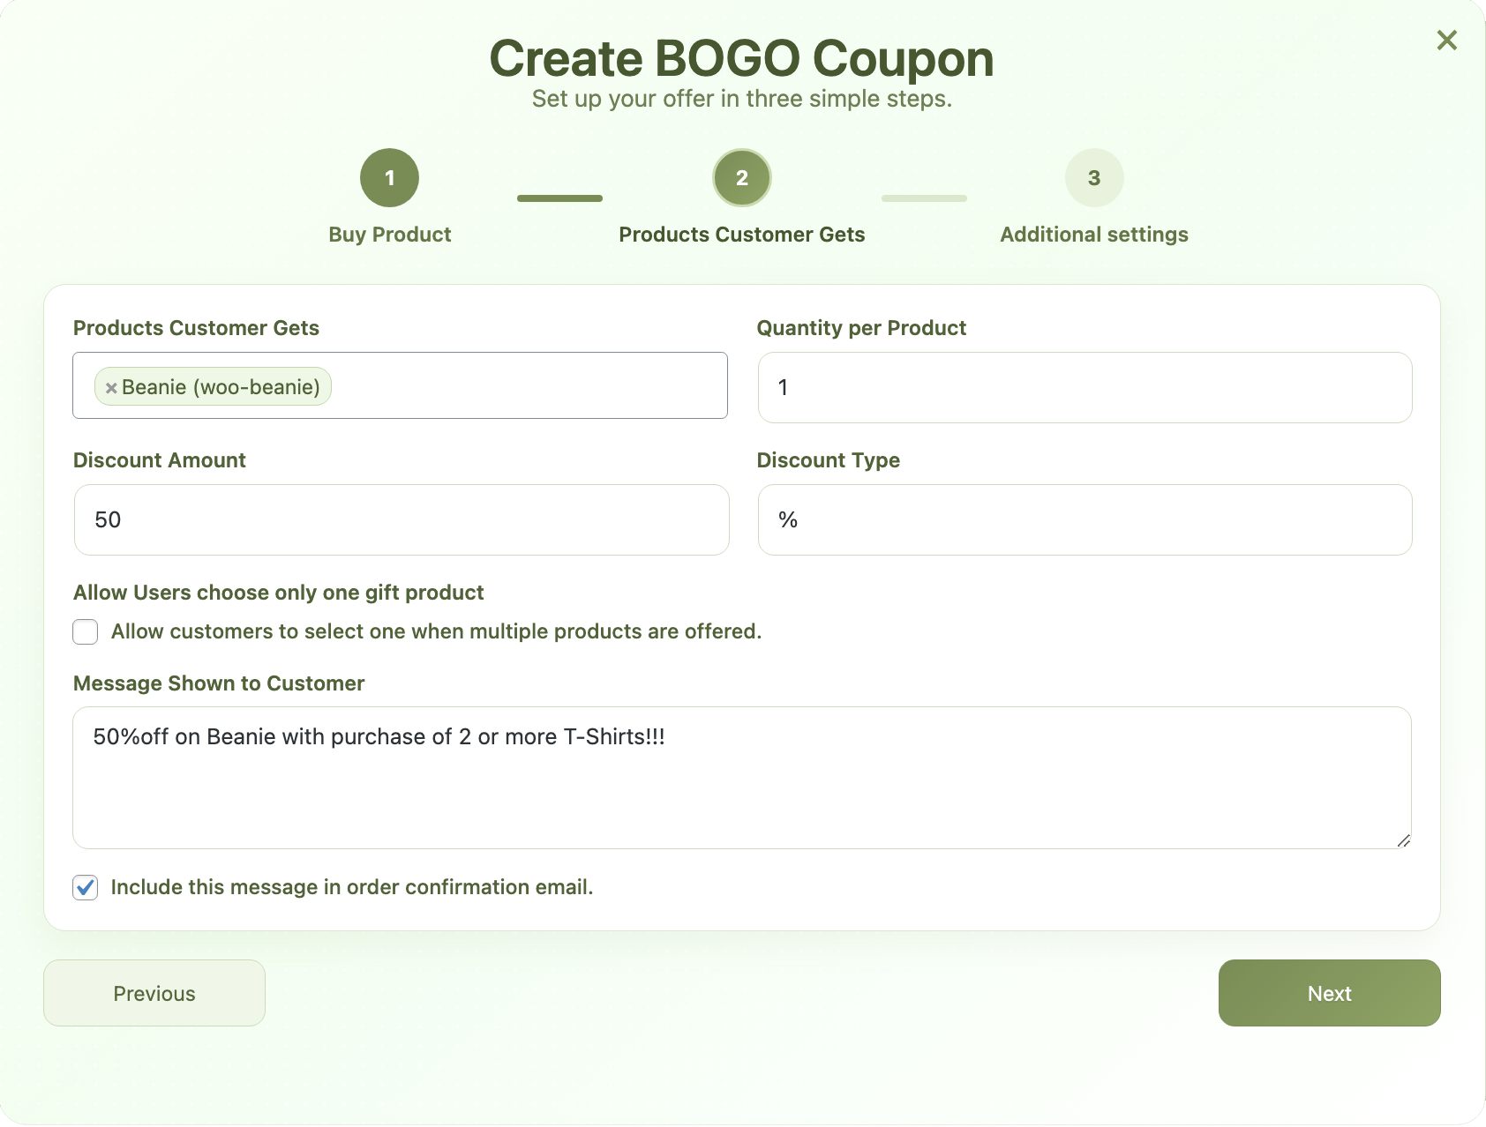Grab the message textarea resize handle
1486x1127 pixels.
[x=1403, y=840]
